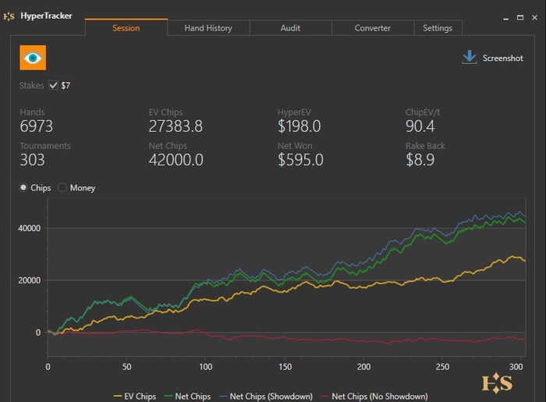Go to the Converter tab
The image size is (546, 402).
click(373, 28)
